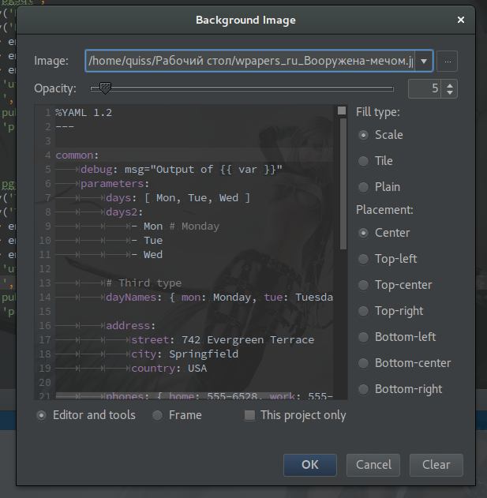Pick the Bottom-center placement option
The image size is (487, 498).
(363, 363)
